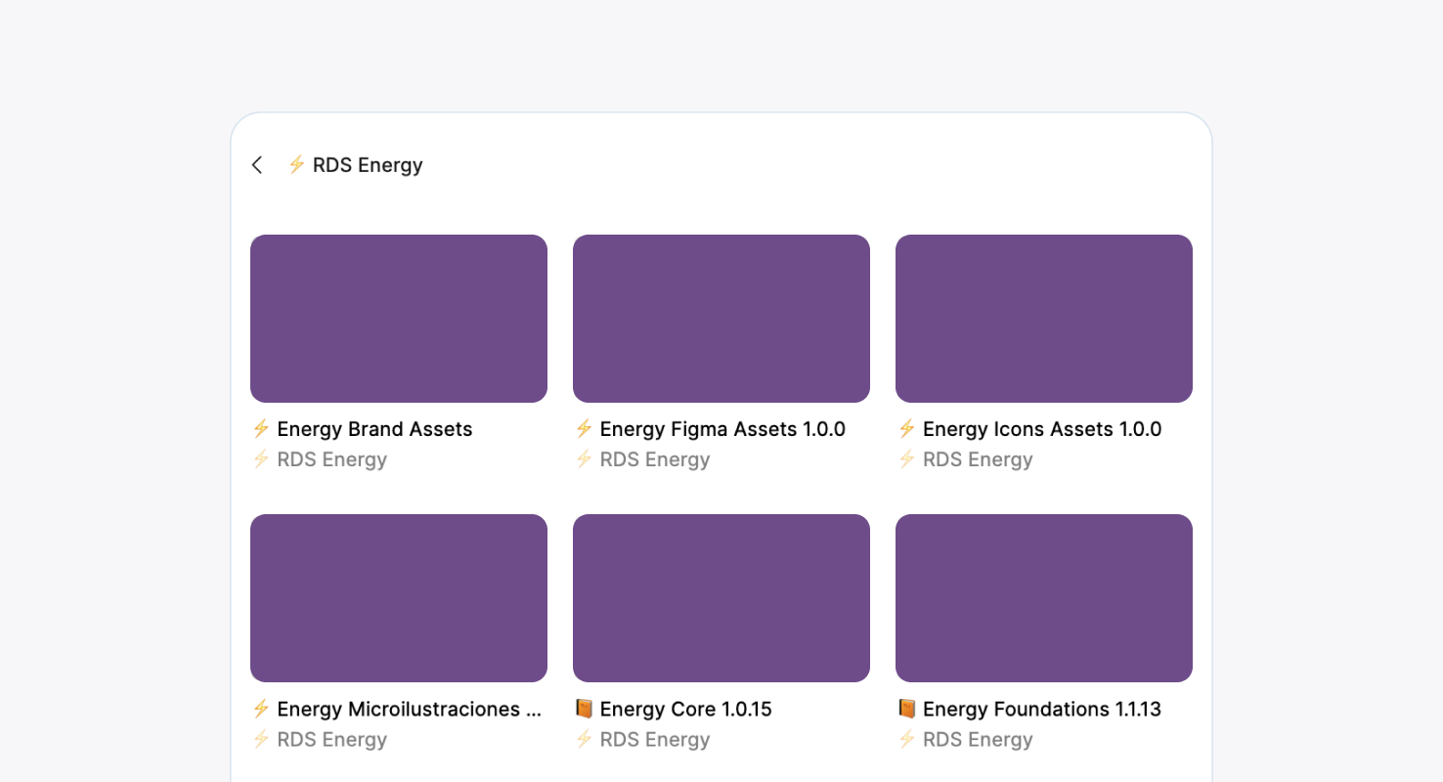Click the lightning bolt beside the header title
1443x782 pixels.
click(296, 164)
